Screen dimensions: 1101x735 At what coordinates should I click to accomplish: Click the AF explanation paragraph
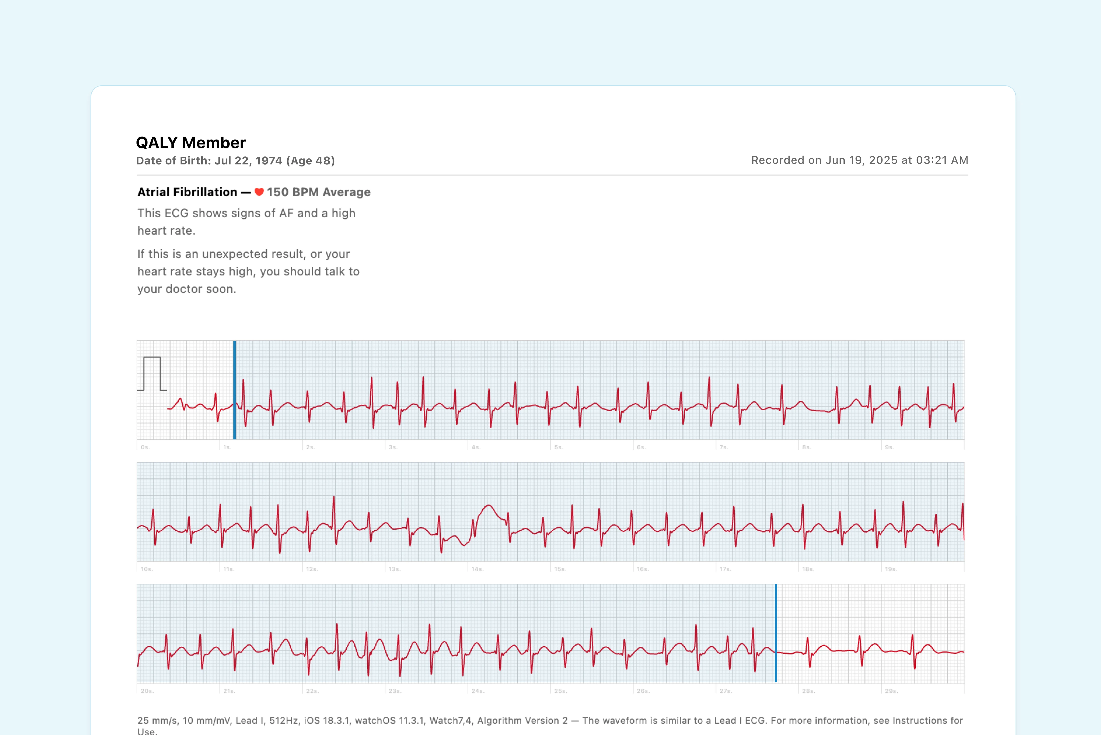point(246,221)
